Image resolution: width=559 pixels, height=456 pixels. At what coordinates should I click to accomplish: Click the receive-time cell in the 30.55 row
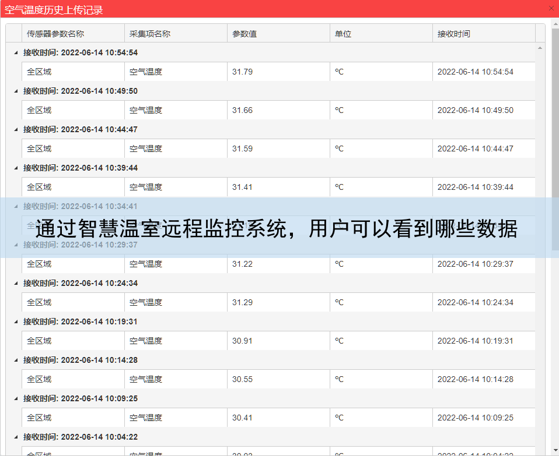pyautogui.click(x=484, y=379)
